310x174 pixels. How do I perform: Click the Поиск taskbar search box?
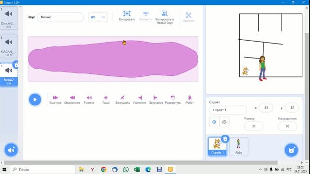coord(43,170)
